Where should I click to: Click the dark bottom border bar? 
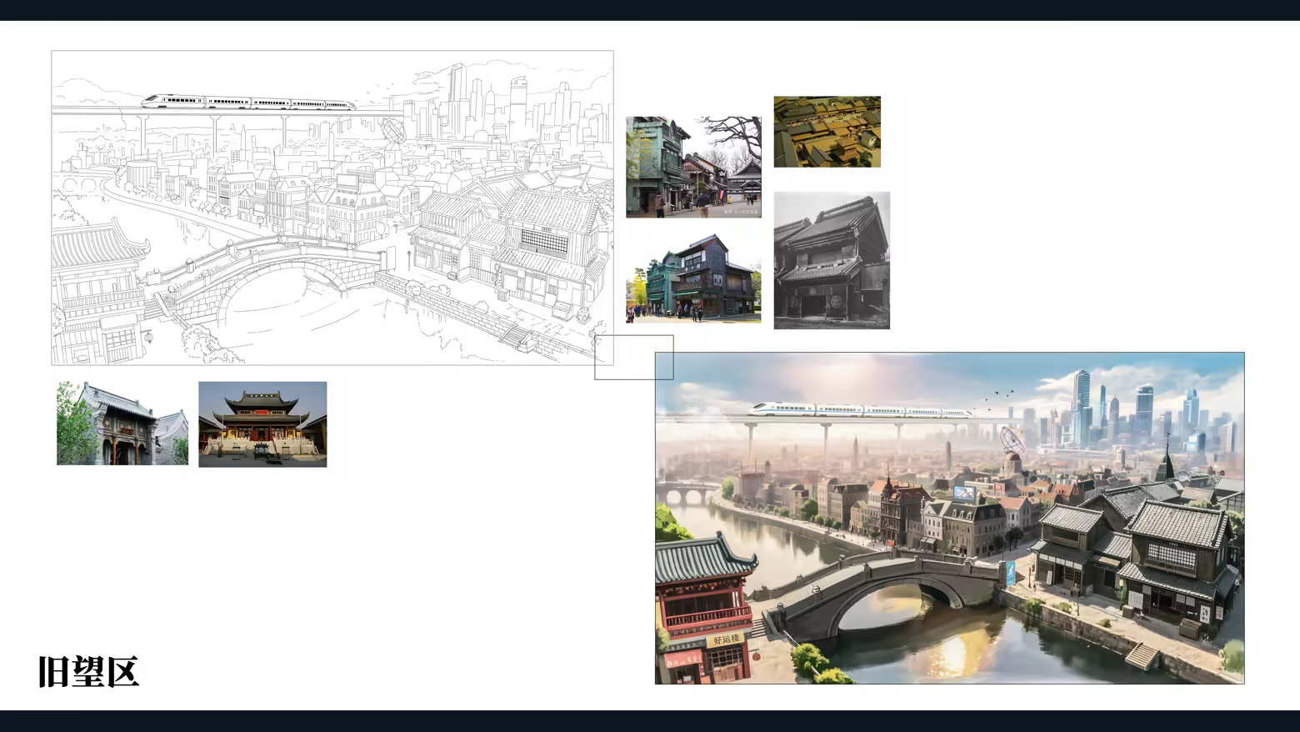coord(650,721)
